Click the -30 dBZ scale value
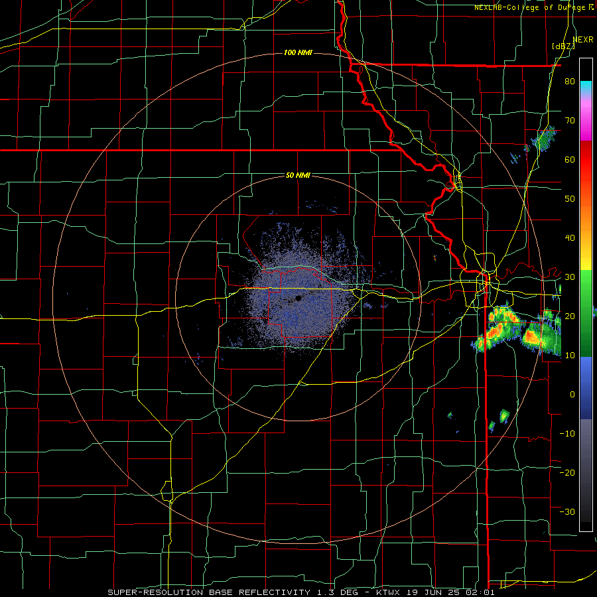The image size is (597, 597). point(567,511)
